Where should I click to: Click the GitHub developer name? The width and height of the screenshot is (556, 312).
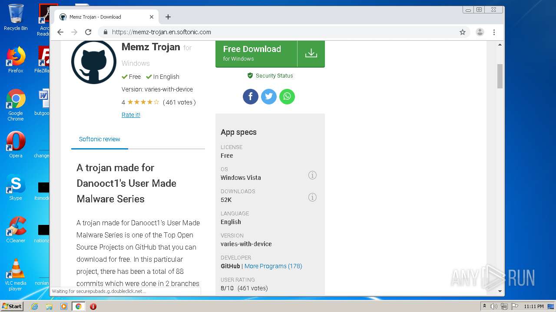[x=230, y=266]
